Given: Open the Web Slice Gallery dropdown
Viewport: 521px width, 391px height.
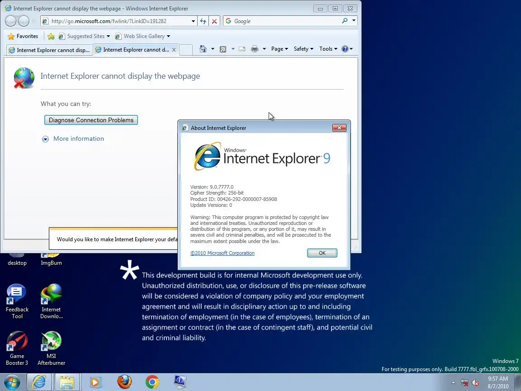Looking at the screenshot, I should click(142, 36).
